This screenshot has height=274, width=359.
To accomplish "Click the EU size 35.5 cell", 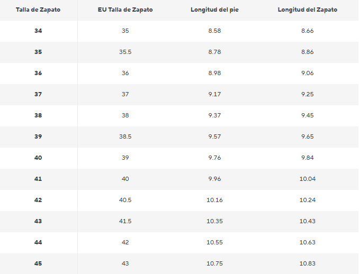I will 125,52.
